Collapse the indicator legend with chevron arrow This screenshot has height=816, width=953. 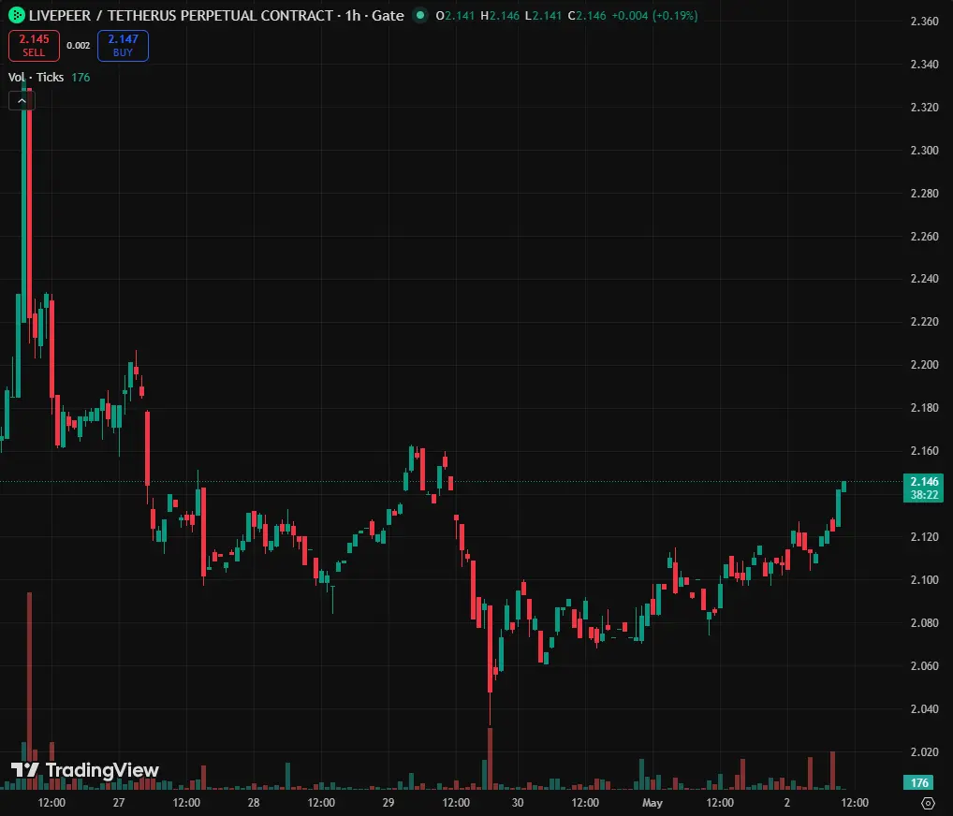click(x=22, y=101)
